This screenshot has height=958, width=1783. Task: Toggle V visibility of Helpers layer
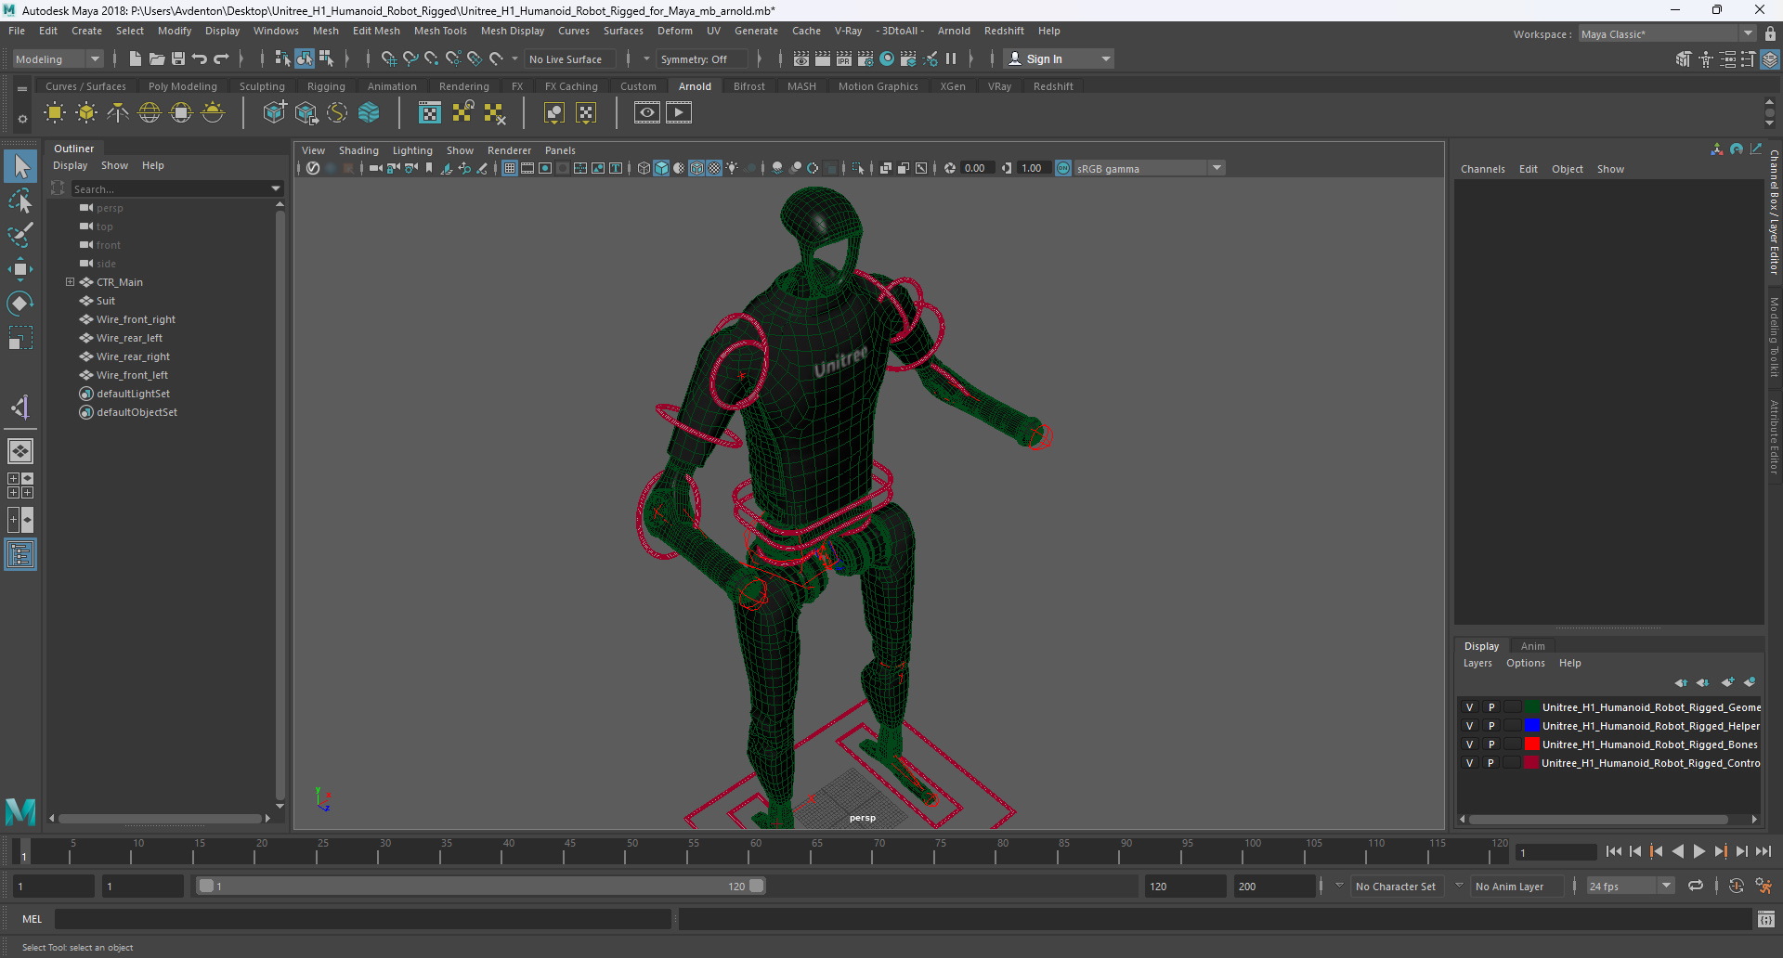(x=1469, y=726)
